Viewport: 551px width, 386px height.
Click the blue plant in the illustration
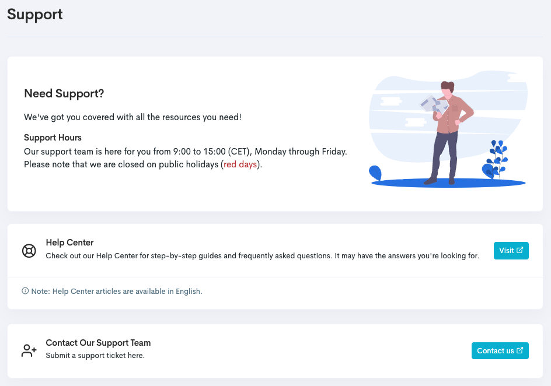[496, 159]
